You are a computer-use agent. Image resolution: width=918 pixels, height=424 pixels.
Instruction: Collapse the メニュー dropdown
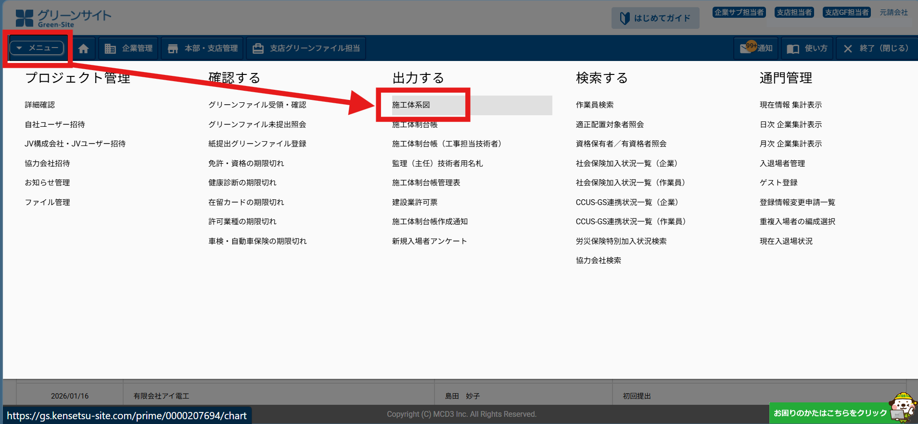tap(37, 48)
